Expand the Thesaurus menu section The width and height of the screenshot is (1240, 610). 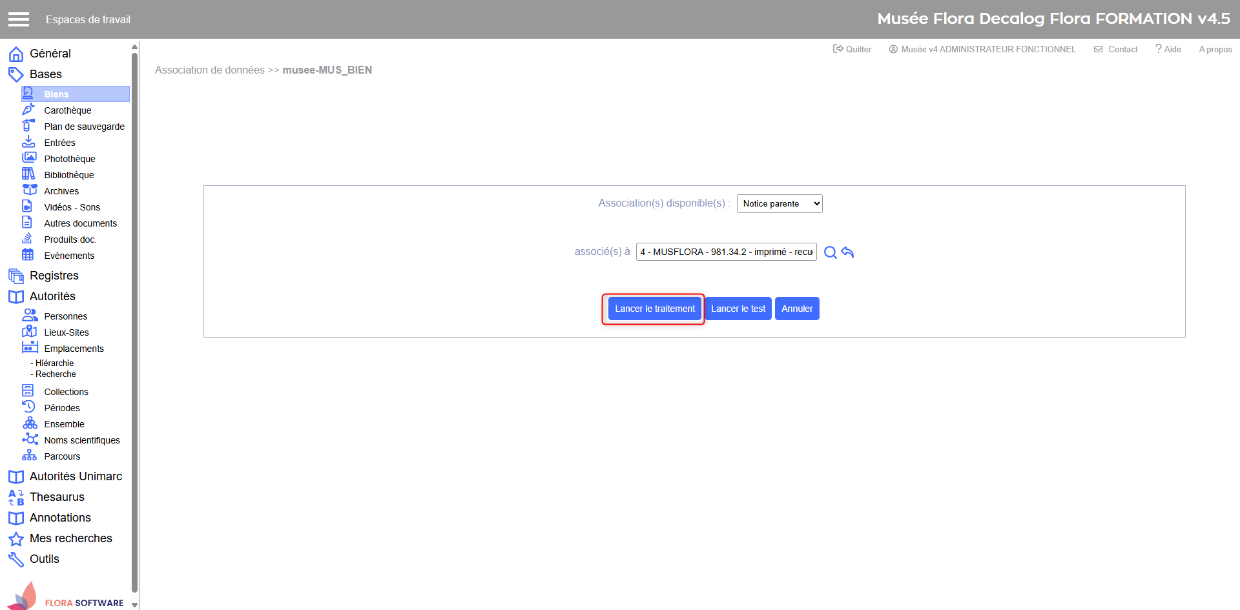57,497
